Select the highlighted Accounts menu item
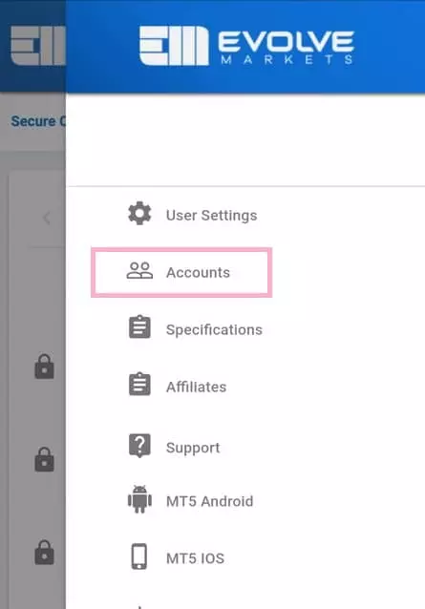This screenshot has width=425, height=609. 181,272
